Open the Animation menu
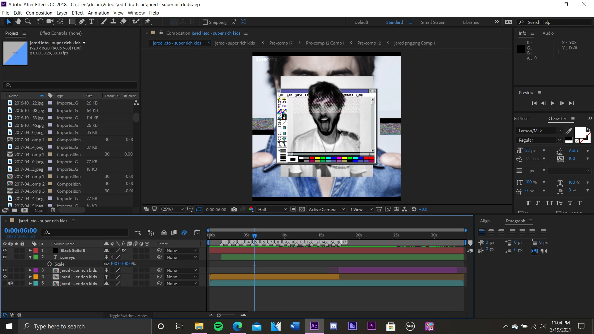The image size is (594, 334). (98, 13)
